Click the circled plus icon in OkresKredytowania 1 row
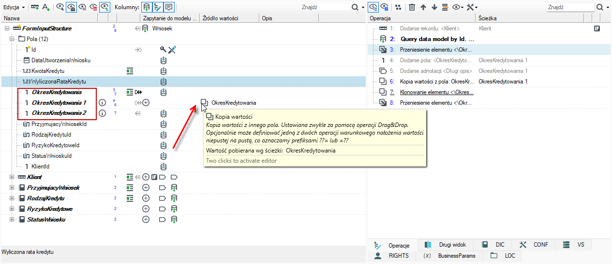This screenshot has height=264, width=612. point(146,103)
